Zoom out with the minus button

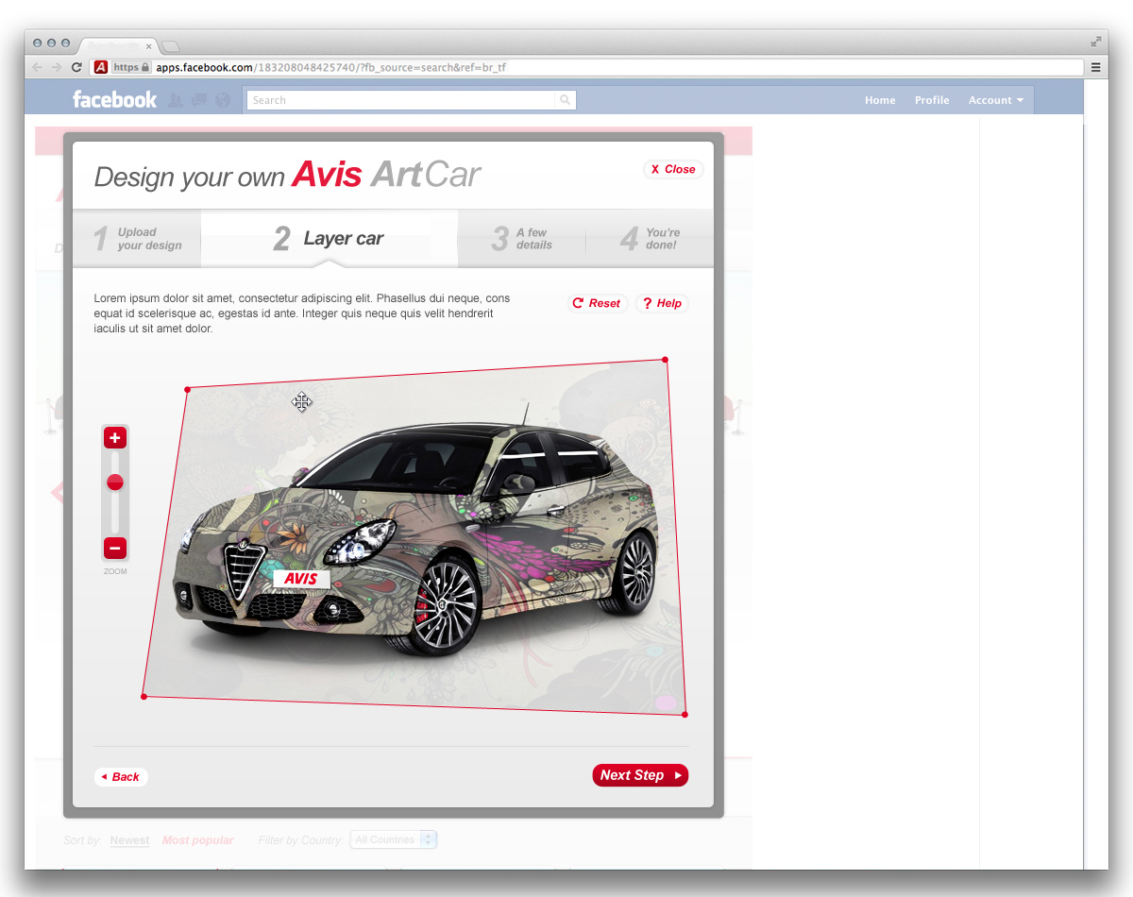tap(115, 548)
